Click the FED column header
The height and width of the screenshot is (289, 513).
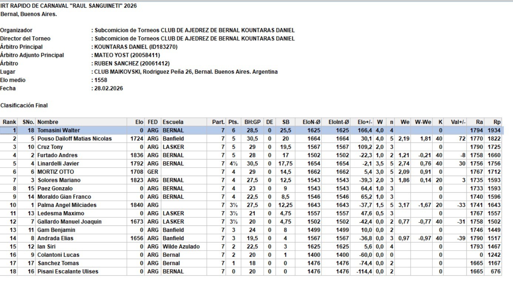152,122
